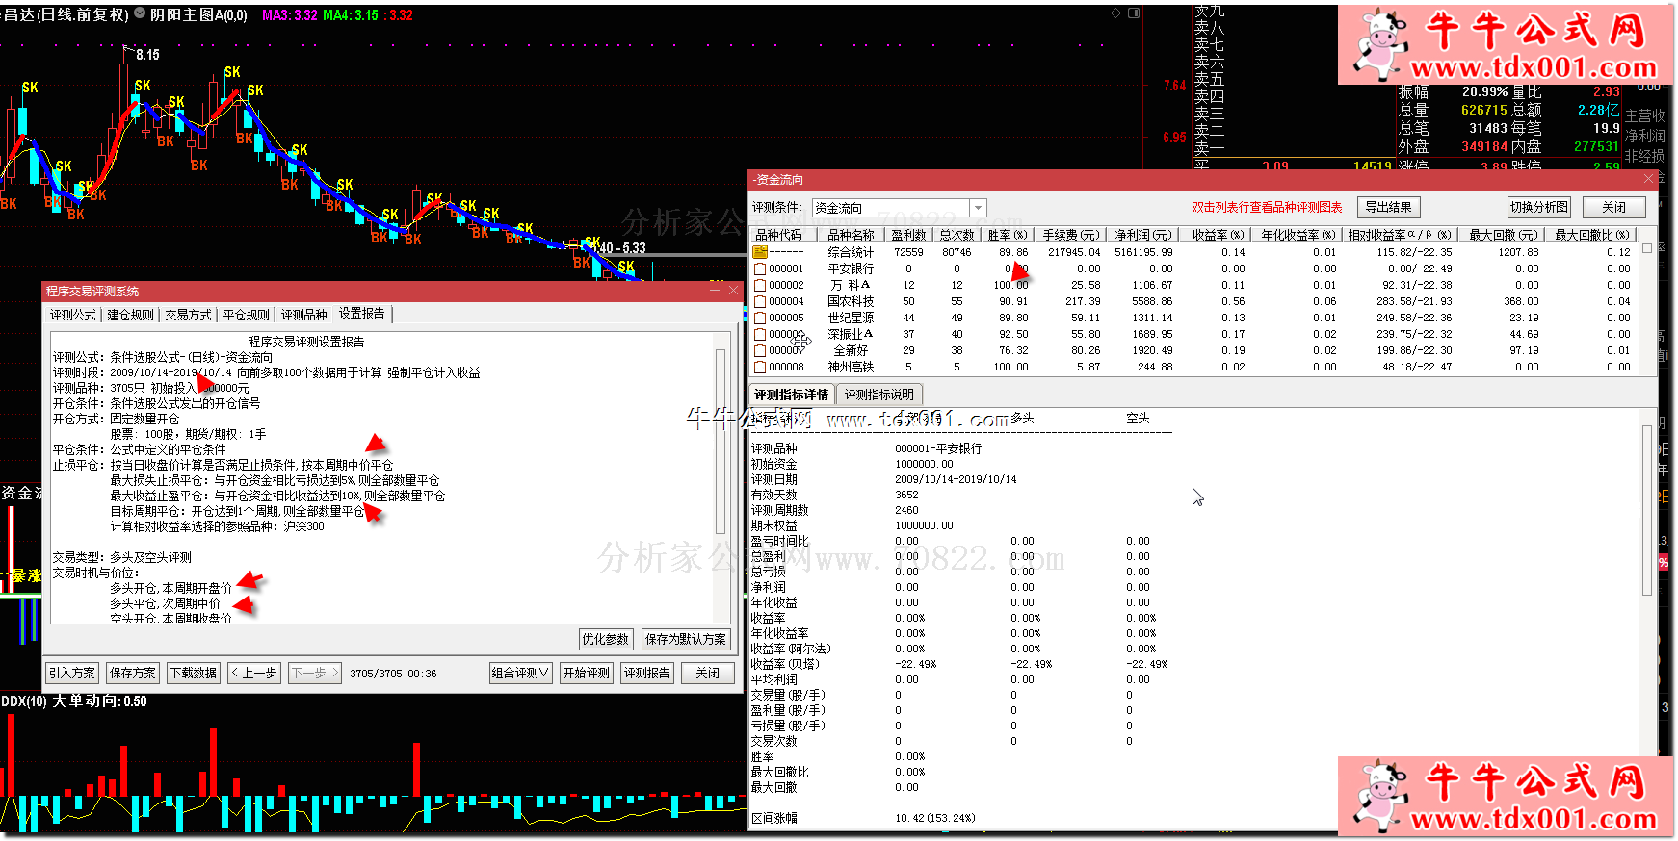Click 关闭 button in 资金流向 window

[1614, 207]
